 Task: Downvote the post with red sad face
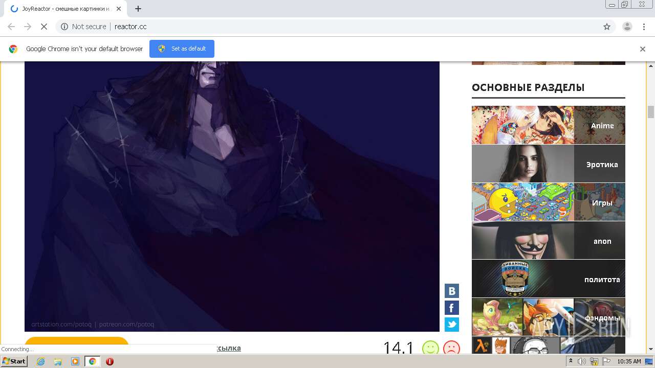tap(451, 349)
